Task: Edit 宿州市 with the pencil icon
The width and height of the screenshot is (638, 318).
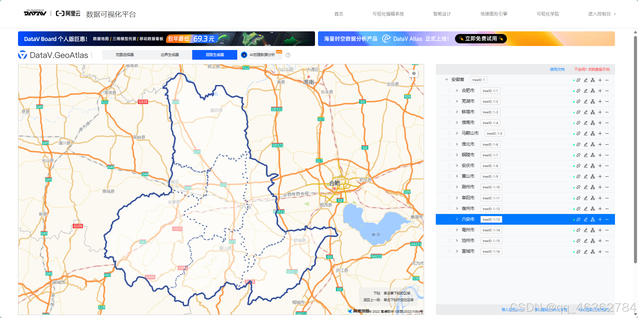Action: 586,209
